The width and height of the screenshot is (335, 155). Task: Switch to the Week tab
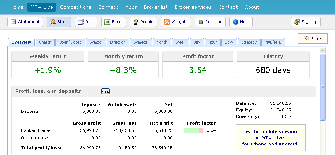pos(180,42)
